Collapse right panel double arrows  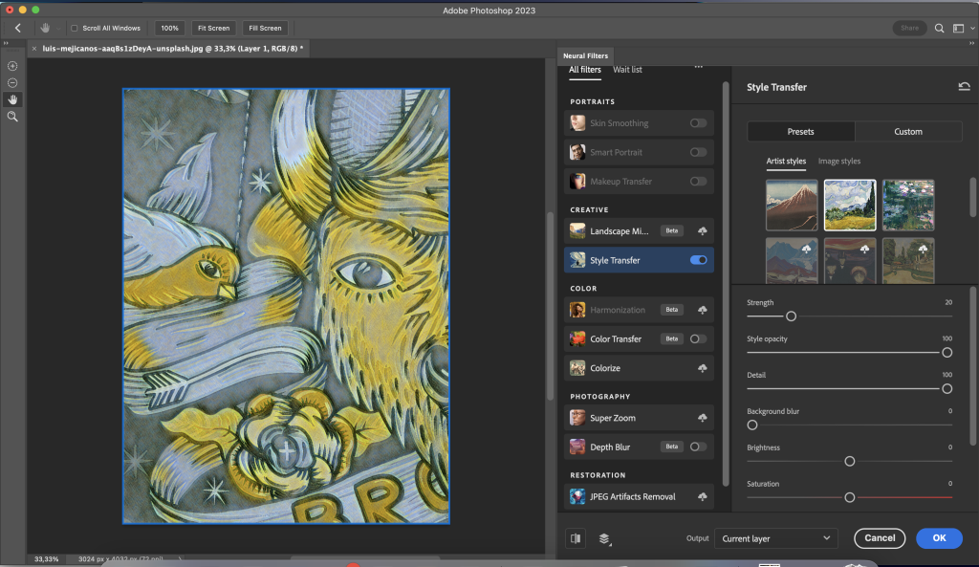[971, 43]
